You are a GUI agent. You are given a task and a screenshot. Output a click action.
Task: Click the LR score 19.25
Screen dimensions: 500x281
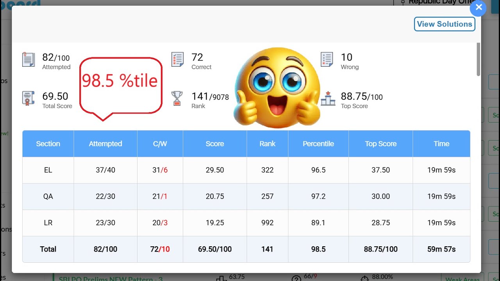click(x=215, y=223)
